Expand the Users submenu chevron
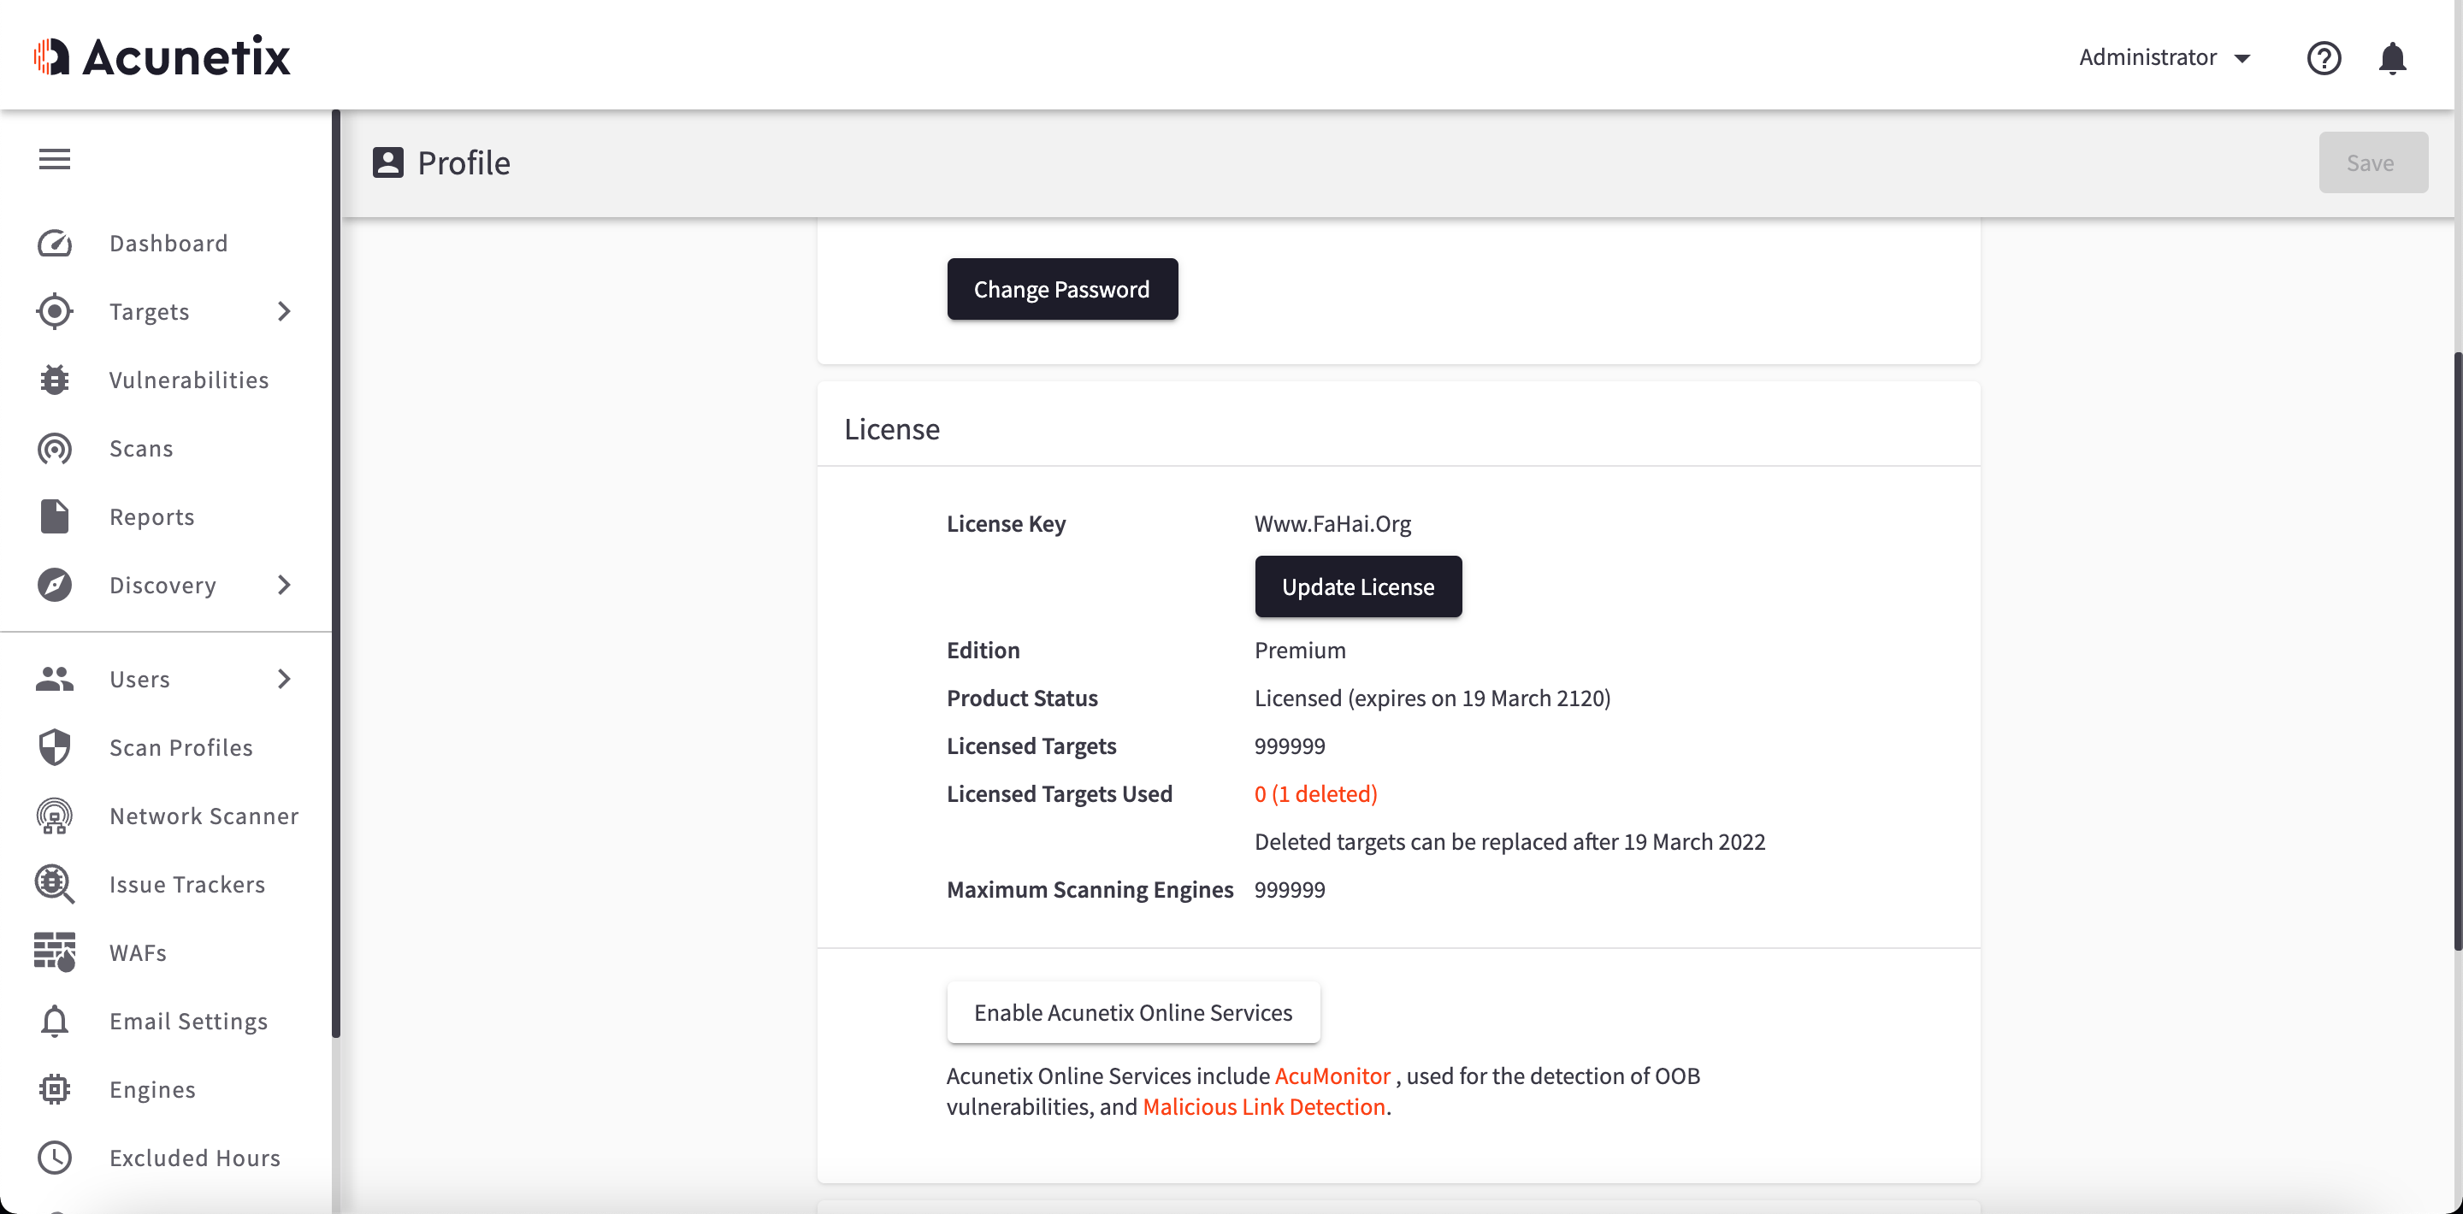 pos(284,679)
